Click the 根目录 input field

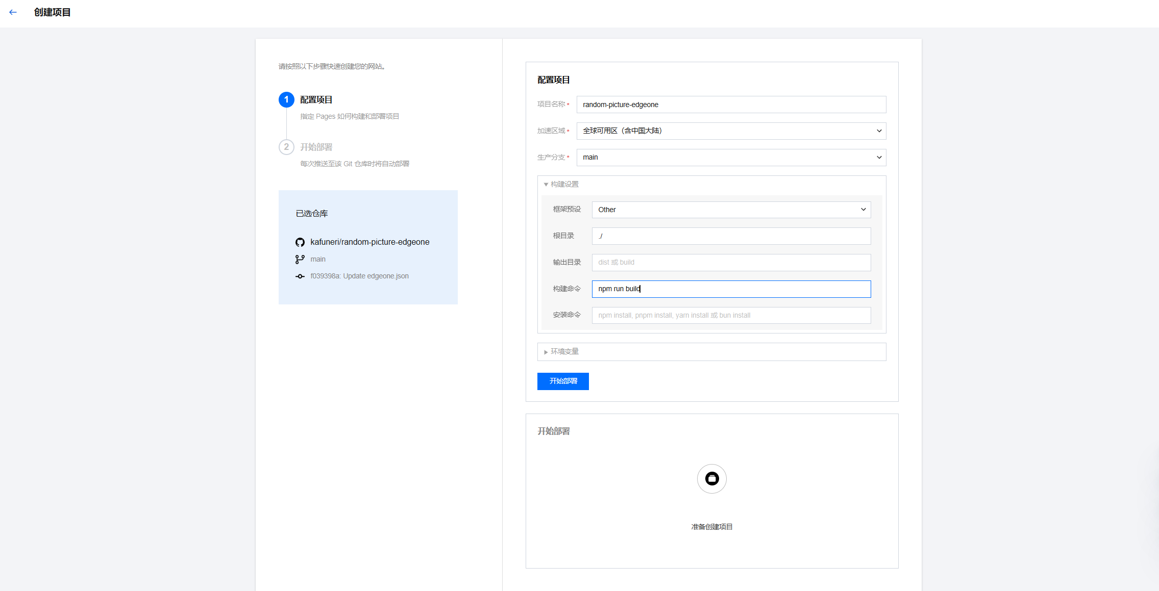(x=731, y=236)
